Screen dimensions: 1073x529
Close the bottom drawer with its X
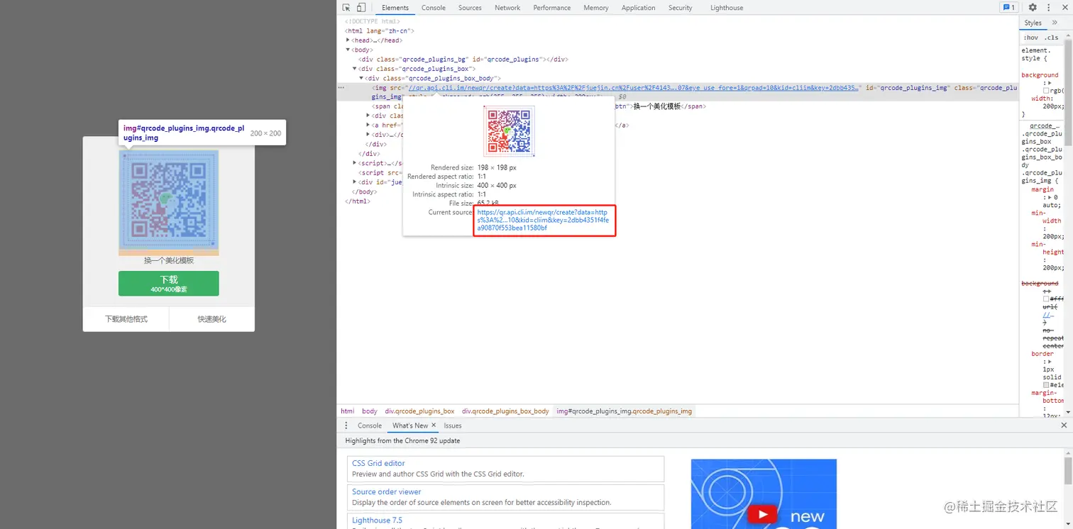click(1064, 425)
